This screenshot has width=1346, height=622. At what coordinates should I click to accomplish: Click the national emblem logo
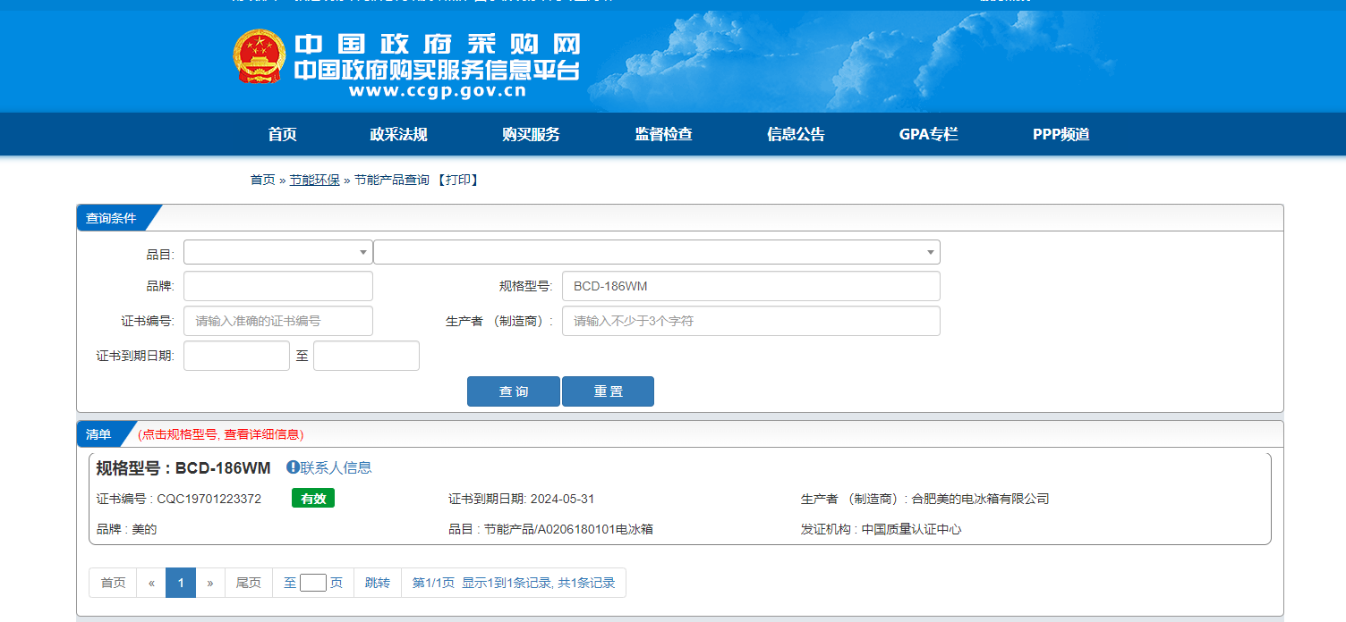pyautogui.click(x=260, y=56)
